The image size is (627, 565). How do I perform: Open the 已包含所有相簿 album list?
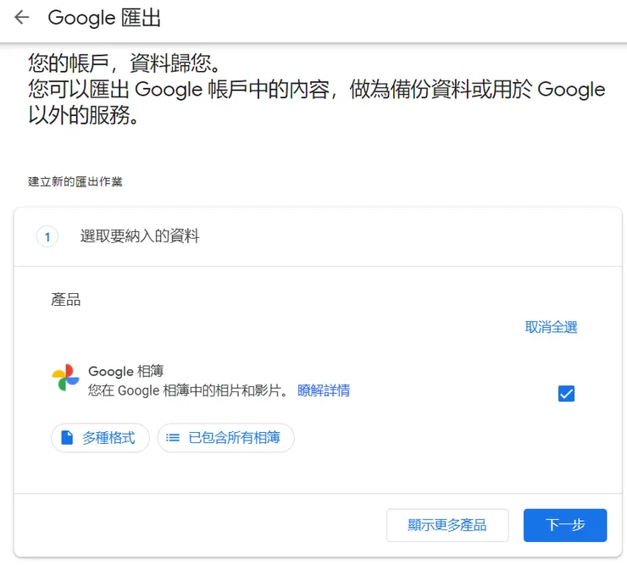(226, 438)
